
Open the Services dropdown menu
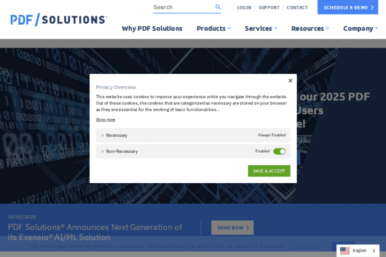pos(261,29)
